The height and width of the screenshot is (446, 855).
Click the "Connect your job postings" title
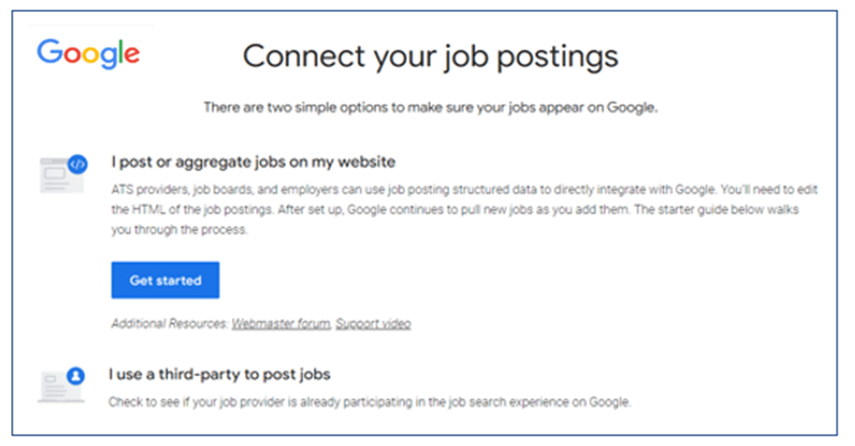click(x=430, y=57)
